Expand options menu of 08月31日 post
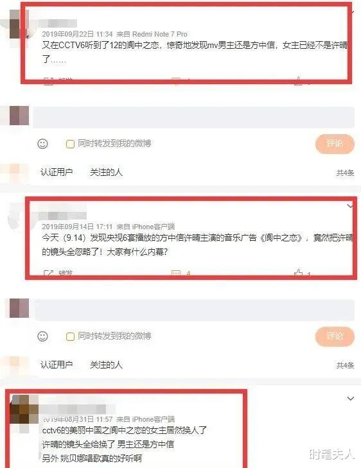The height and width of the screenshot is (468, 361). [350, 399]
